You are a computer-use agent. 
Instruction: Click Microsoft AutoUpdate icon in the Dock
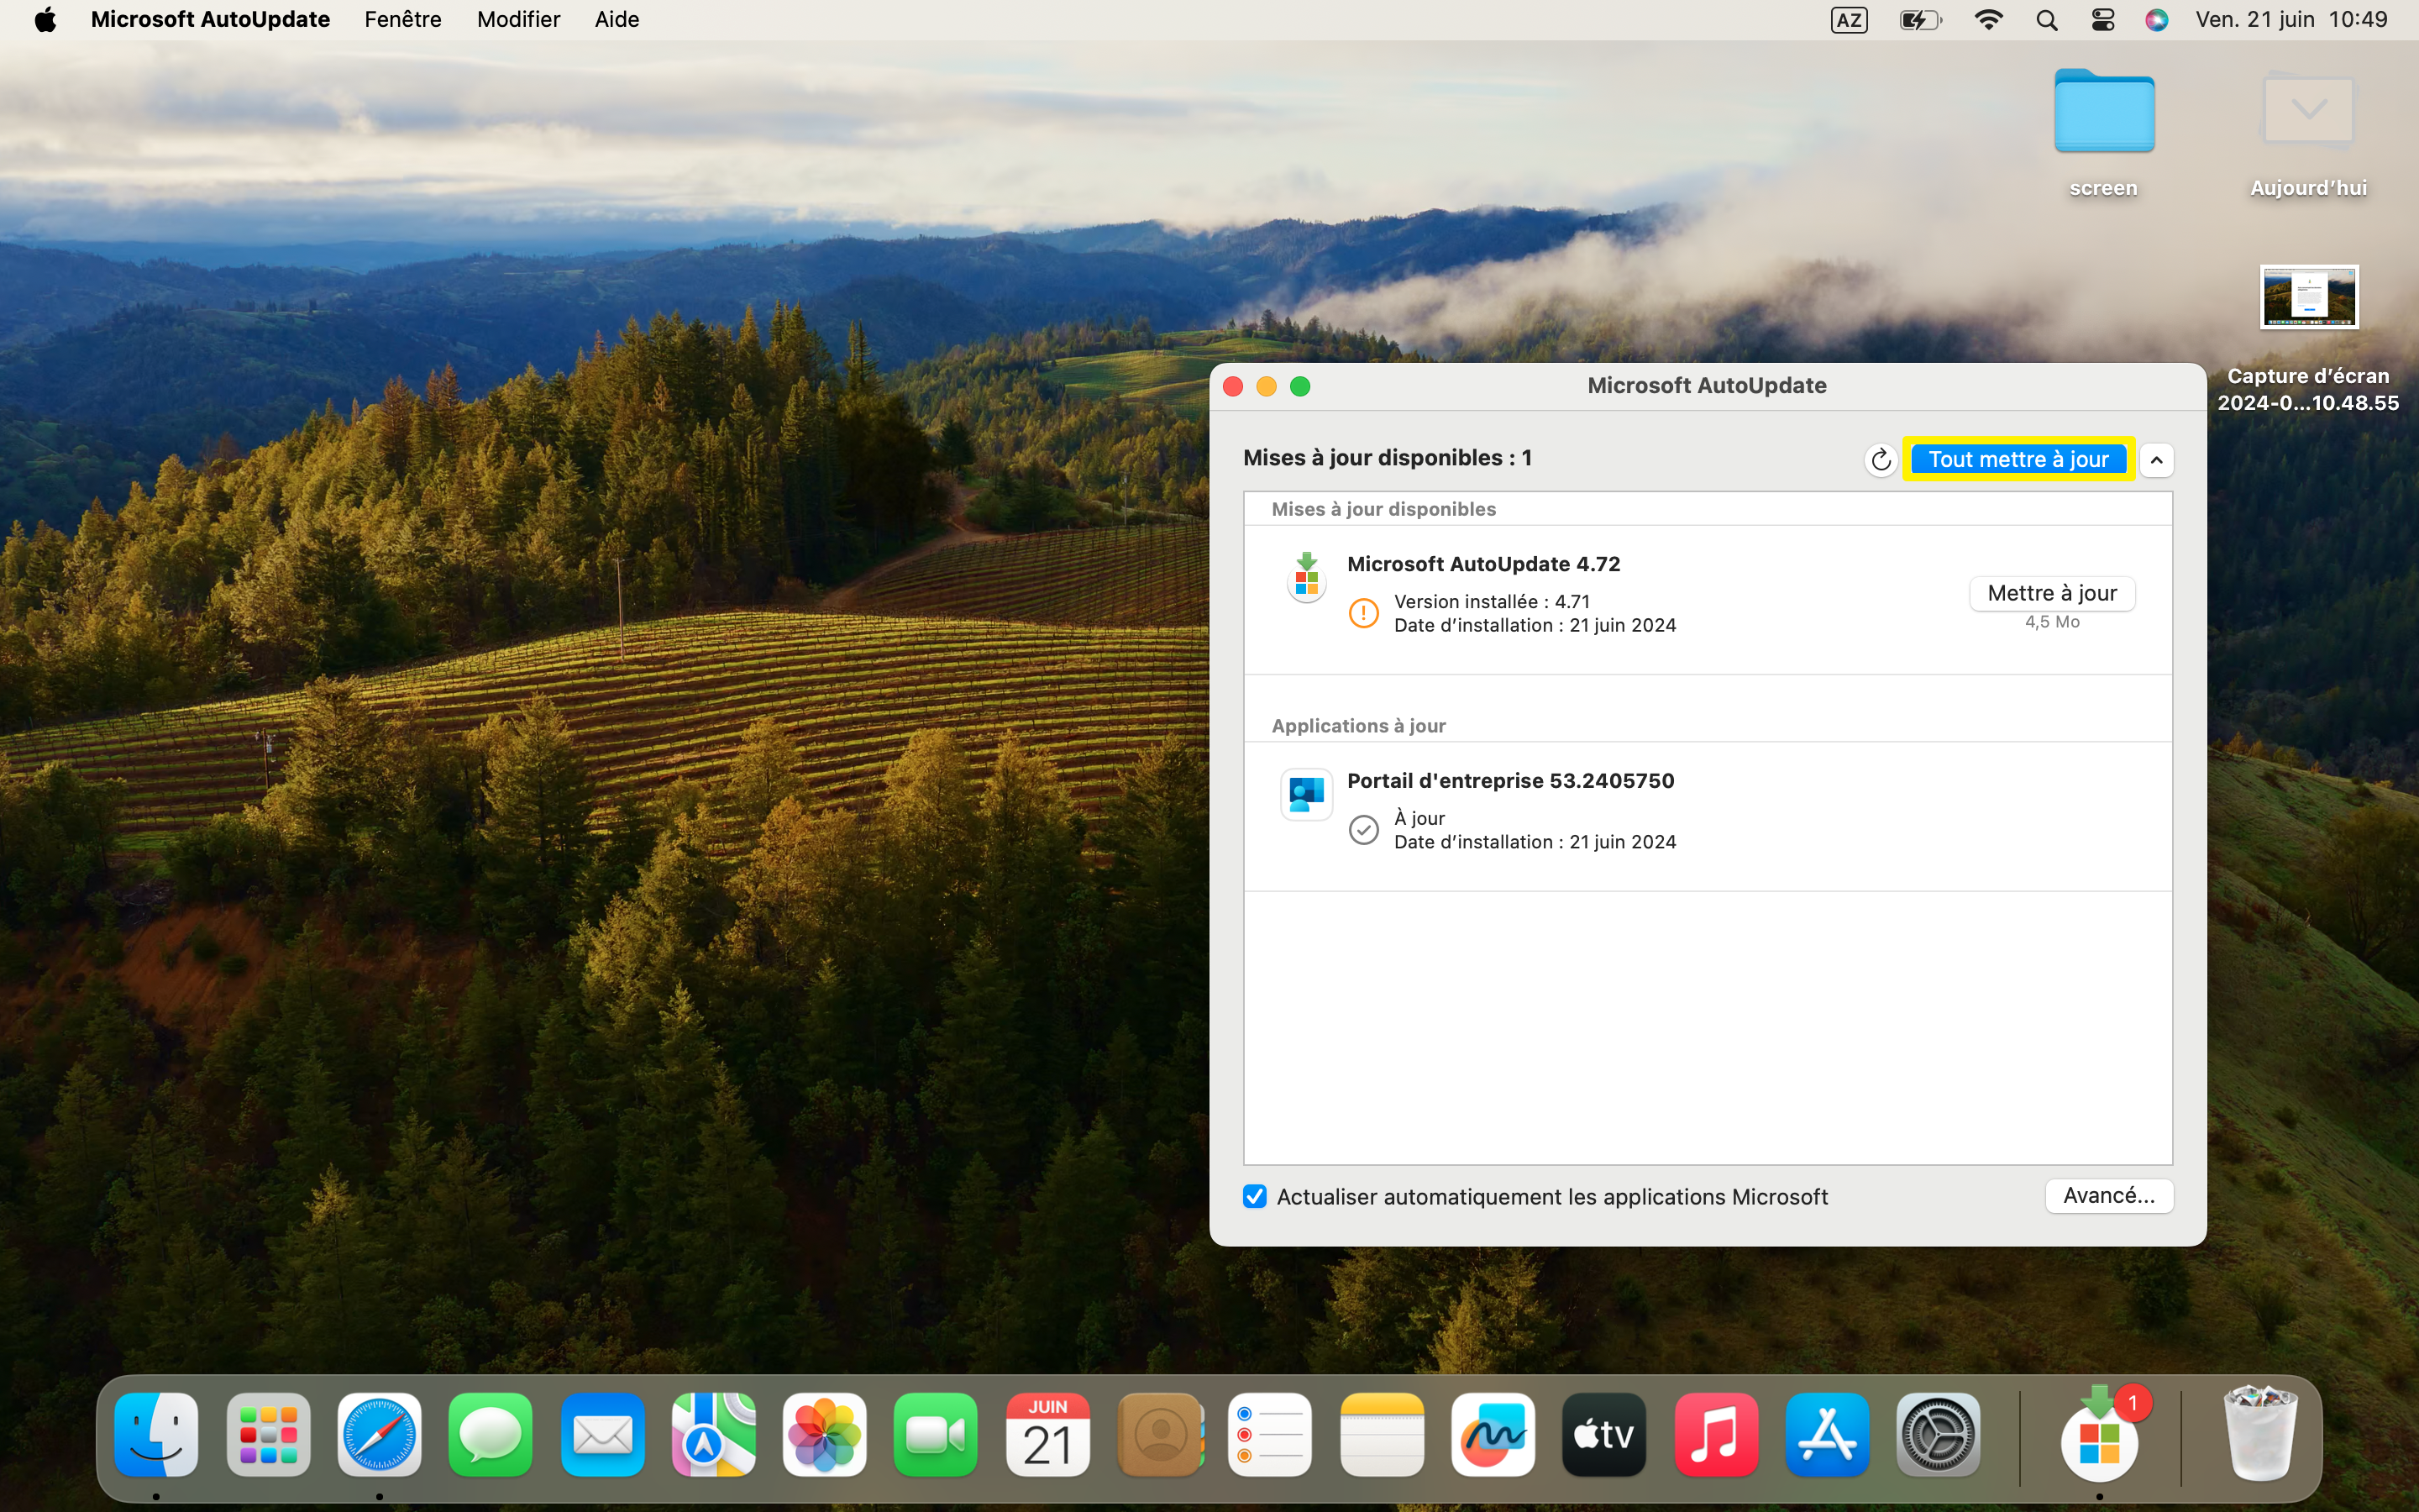[x=2099, y=1434]
